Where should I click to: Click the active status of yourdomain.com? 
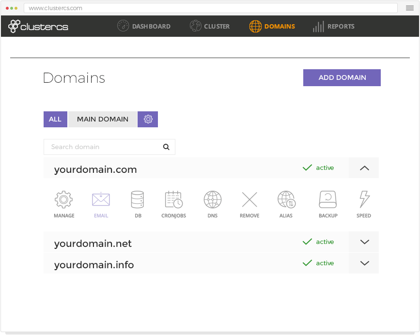pyautogui.click(x=318, y=168)
